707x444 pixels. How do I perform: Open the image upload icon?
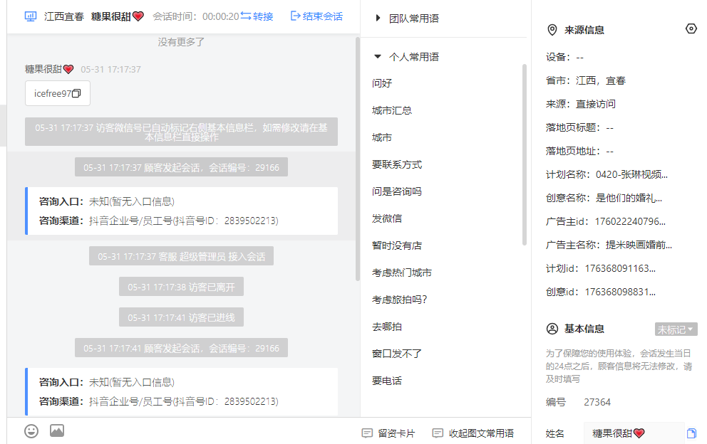tap(57, 431)
